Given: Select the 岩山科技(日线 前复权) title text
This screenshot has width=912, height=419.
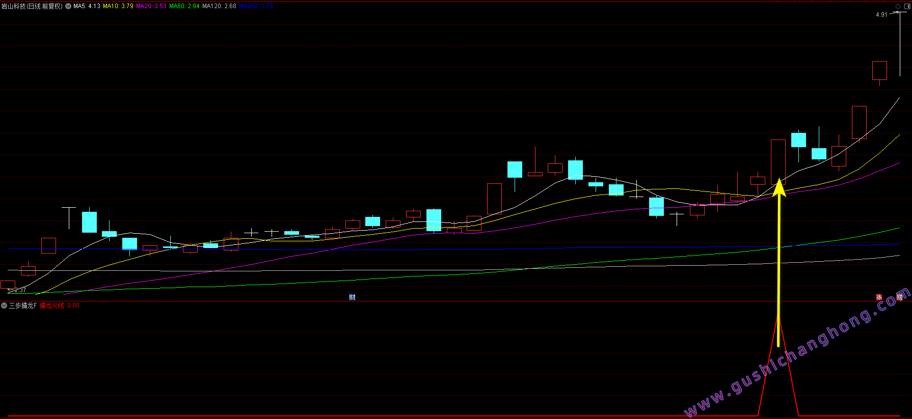Looking at the screenshot, I should pos(32,6).
